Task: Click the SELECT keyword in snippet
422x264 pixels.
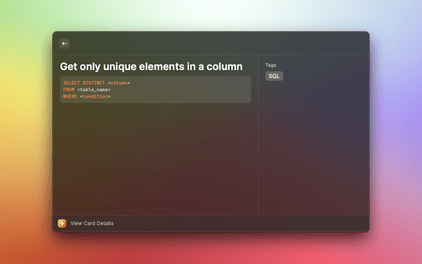Action: click(71, 82)
